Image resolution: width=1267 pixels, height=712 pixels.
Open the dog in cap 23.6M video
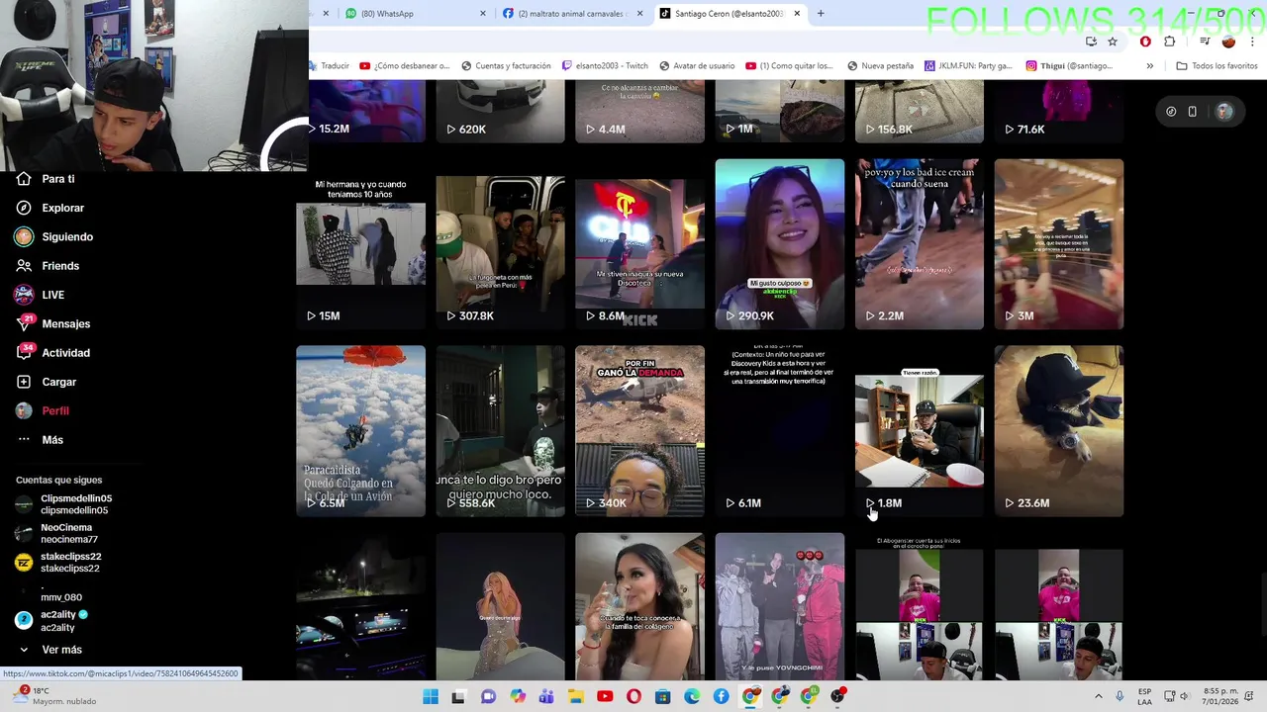click(1059, 431)
